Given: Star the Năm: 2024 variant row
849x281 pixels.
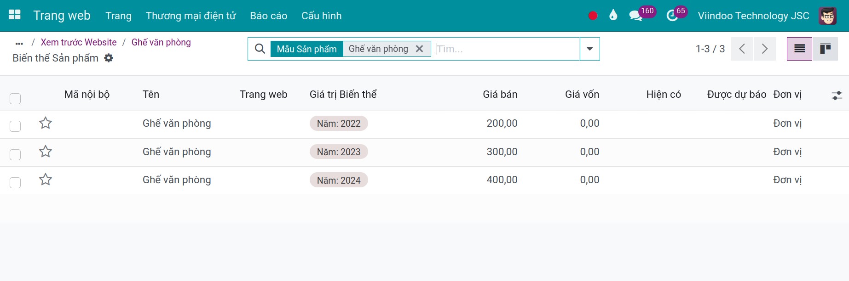Looking at the screenshot, I should coord(46,180).
